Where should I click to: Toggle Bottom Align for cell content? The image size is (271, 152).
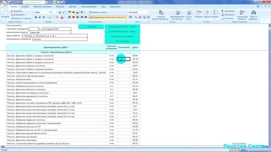tap(77, 12)
